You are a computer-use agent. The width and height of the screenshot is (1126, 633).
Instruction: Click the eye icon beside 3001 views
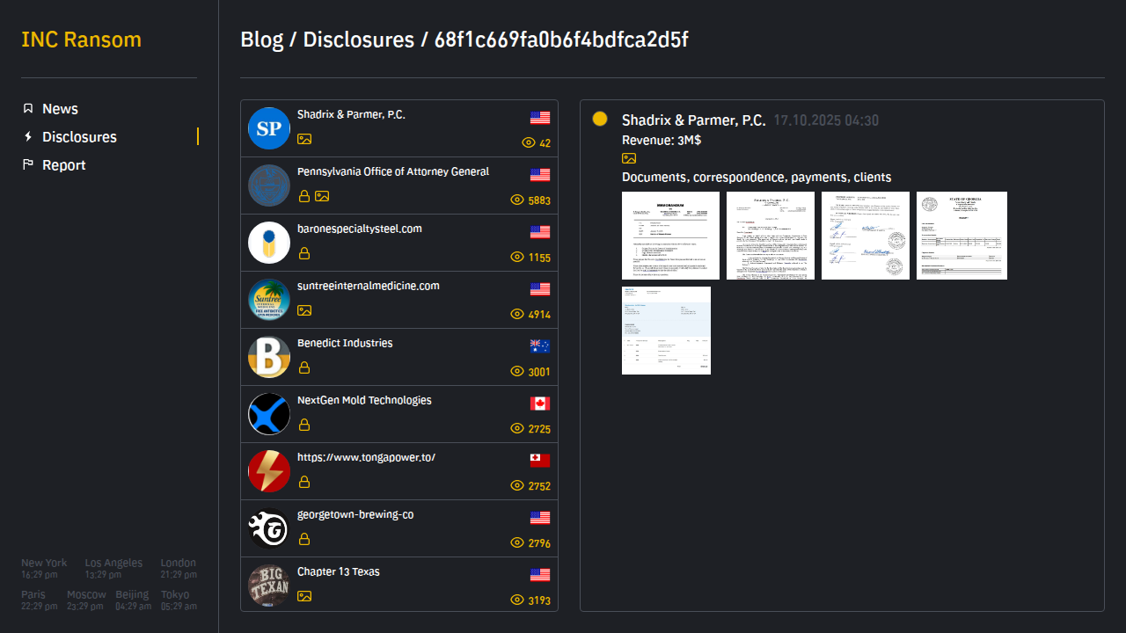coord(517,372)
